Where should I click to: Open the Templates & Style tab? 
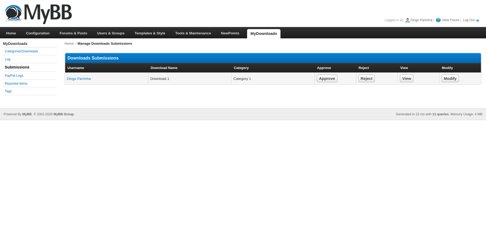pyautogui.click(x=150, y=33)
